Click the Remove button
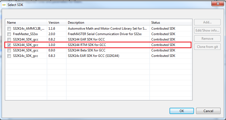The width and height of the screenshot is (226, 120). tap(207, 39)
